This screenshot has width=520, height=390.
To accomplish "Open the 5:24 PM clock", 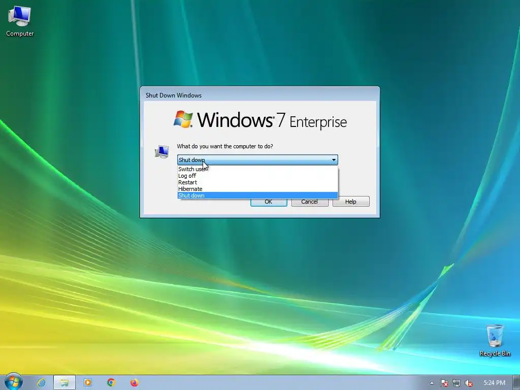I will [x=494, y=383].
